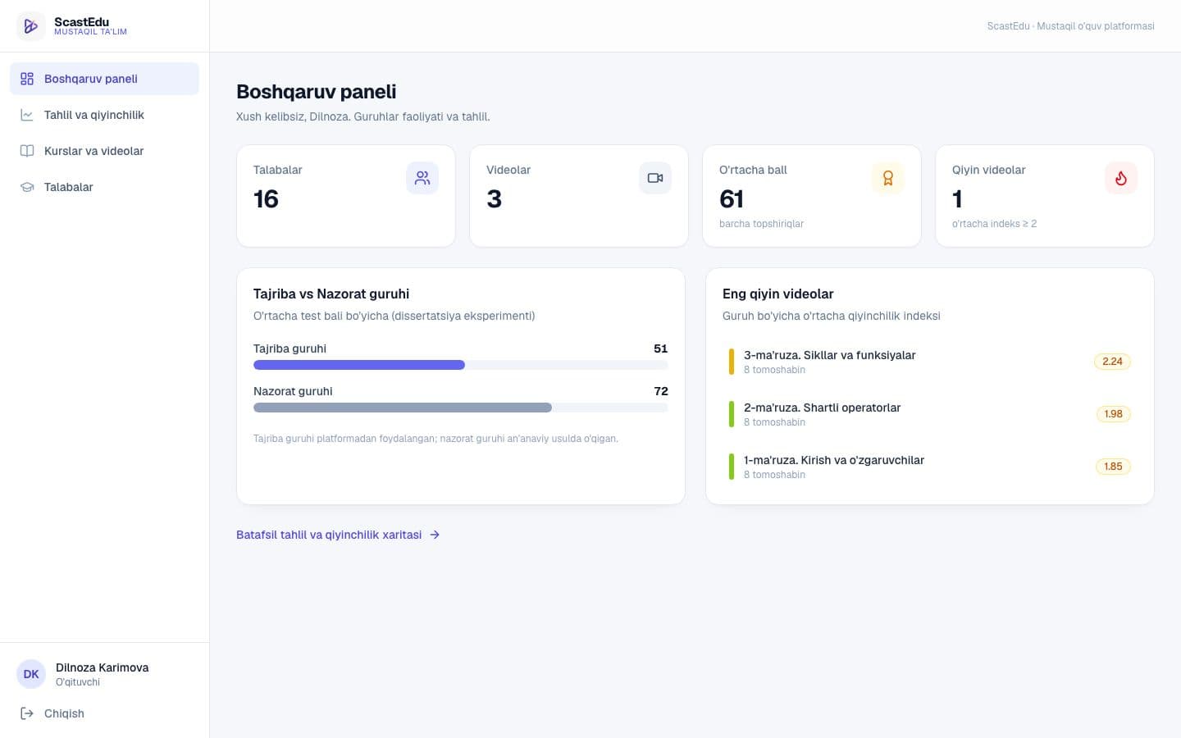
Task: Click the Dilnoza Karimova user name
Action: pyautogui.click(x=103, y=667)
